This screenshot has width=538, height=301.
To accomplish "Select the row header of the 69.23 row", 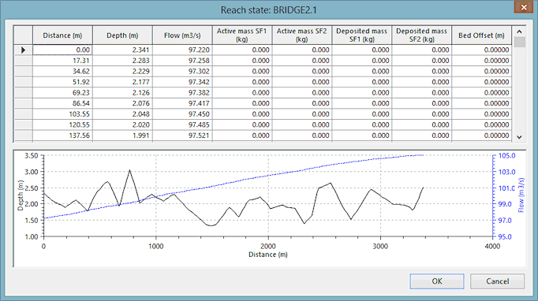I will tap(24, 92).
